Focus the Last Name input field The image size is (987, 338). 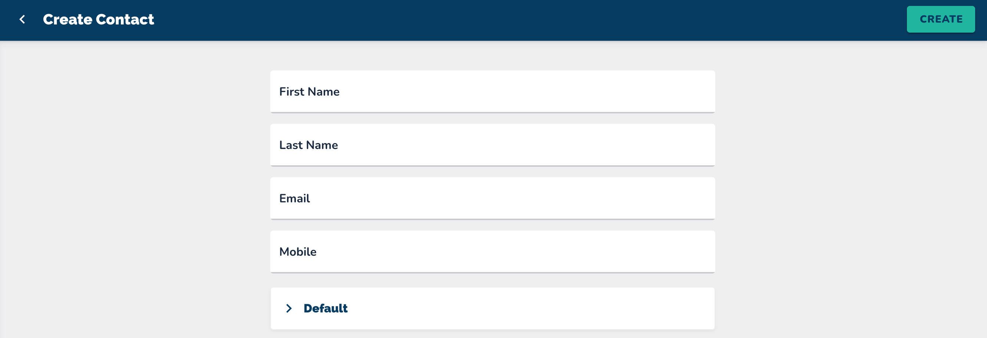(x=492, y=145)
